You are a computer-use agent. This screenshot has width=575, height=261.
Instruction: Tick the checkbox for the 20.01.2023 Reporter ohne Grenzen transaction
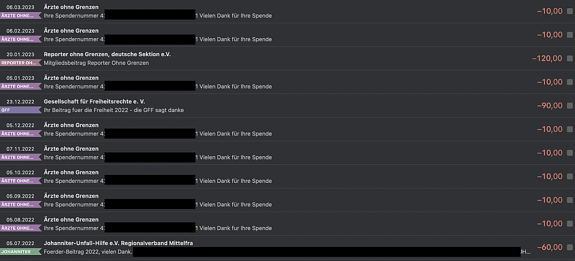click(570, 58)
